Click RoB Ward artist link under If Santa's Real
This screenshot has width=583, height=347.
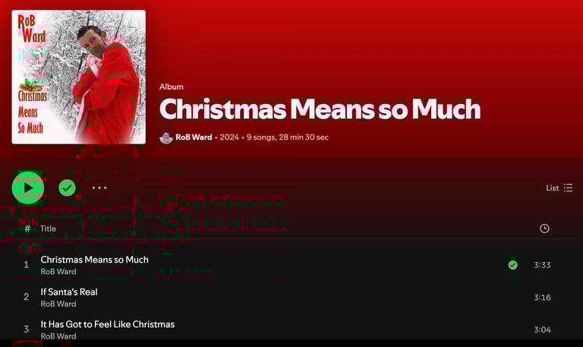[x=58, y=304]
